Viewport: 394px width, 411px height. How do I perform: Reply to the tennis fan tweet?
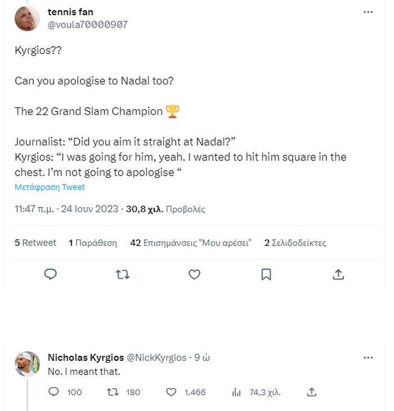(51, 274)
